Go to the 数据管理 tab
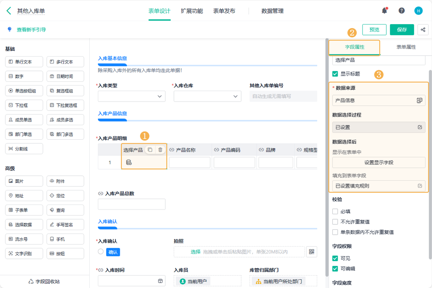Viewport: 432px width, 288px height. pos(272,11)
